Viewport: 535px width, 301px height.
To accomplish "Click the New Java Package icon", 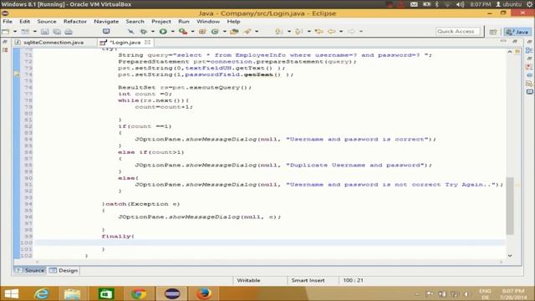I will click(202, 32).
